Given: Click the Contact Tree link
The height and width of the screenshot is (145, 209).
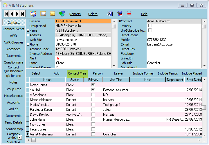Looking at the screenshot, I should pos(77,73).
